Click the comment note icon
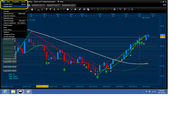This screenshot has height=128, width=194. tap(68, 10)
